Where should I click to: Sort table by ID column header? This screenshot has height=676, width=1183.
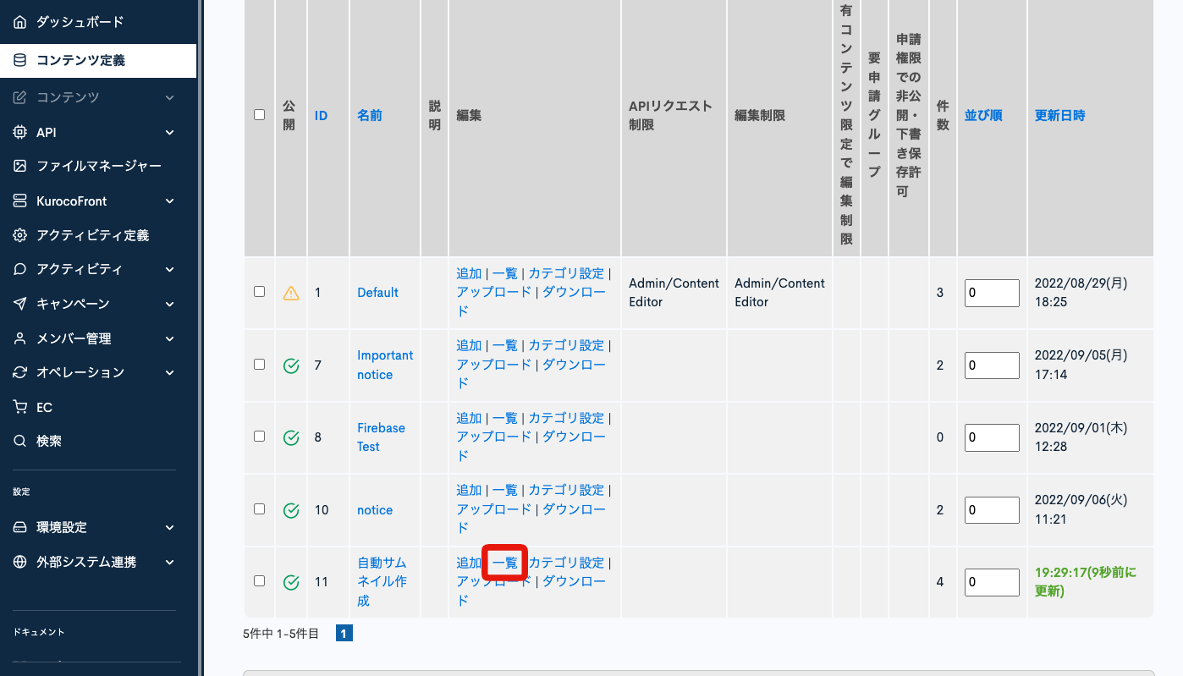[322, 115]
